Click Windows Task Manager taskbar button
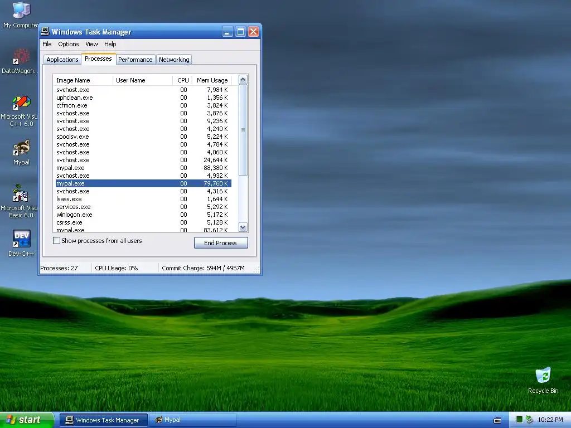This screenshot has height=428, width=571. tap(103, 420)
